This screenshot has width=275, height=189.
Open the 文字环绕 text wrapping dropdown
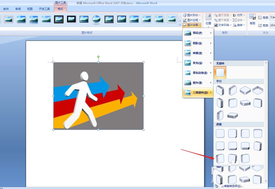[x=223, y=25]
